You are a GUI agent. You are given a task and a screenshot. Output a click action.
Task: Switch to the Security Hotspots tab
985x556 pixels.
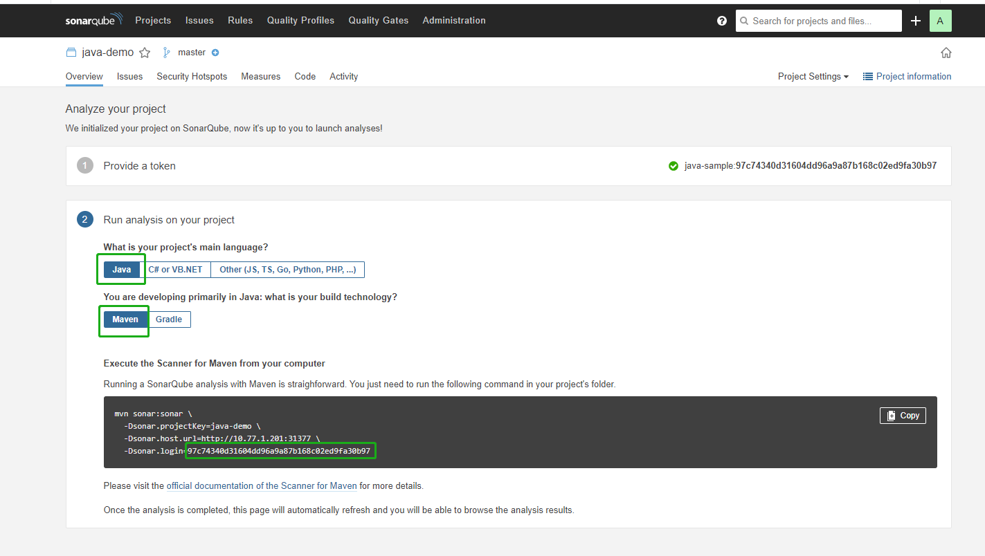(x=191, y=76)
